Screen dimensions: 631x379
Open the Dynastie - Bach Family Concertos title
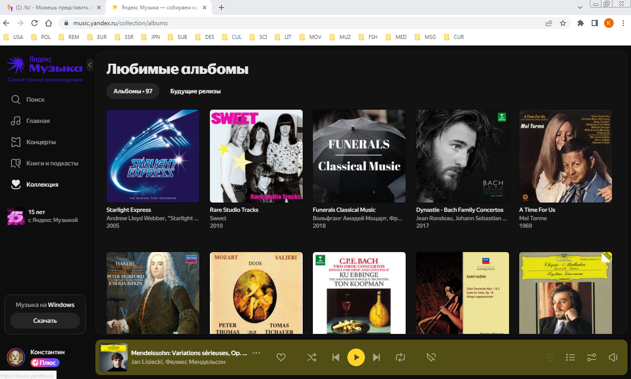(460, 210)
